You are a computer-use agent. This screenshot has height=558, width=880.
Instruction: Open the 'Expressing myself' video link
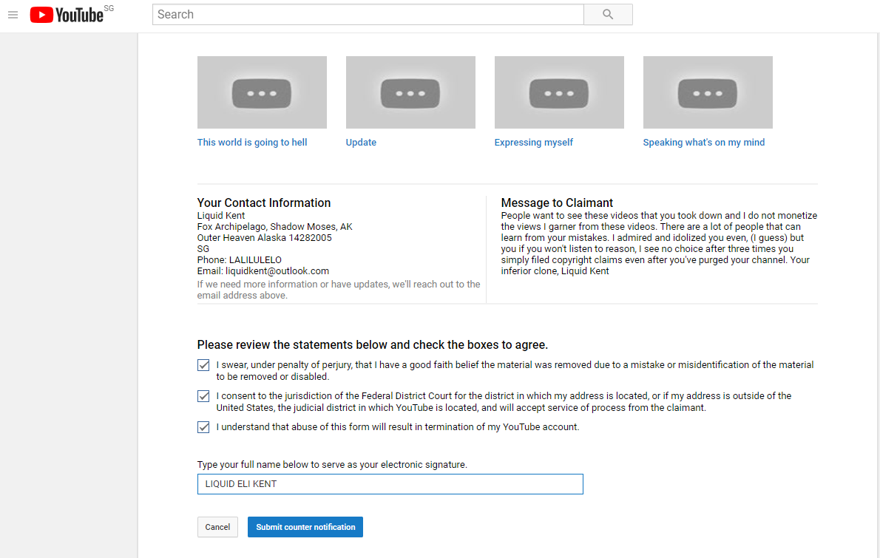coord(534,143)
